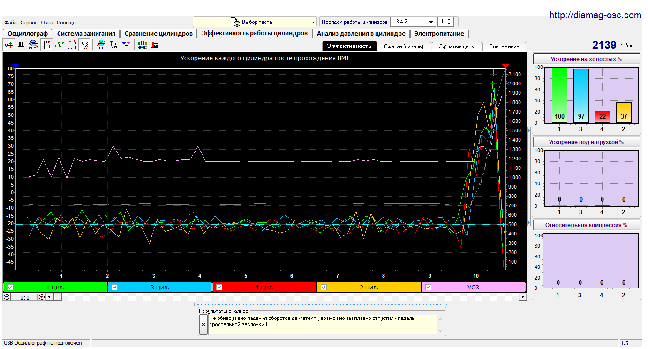This screenshot has height=349, width=648.
Task: Click the red cylinder 4 bar showing 22
Action: click(x=602, y=117)
